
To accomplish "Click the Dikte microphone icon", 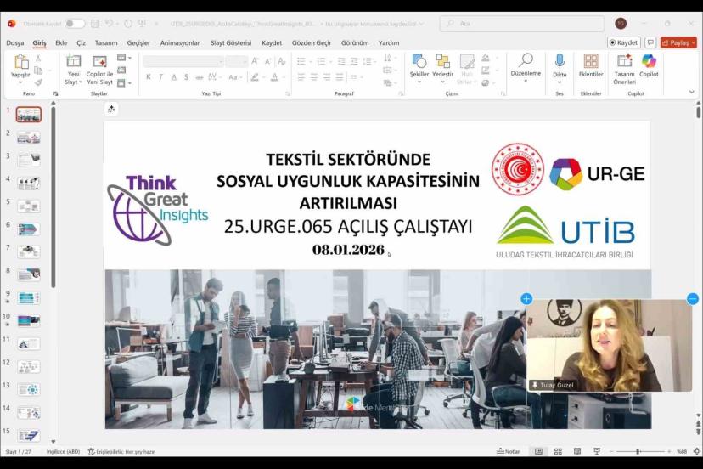I will click(560, 61).
